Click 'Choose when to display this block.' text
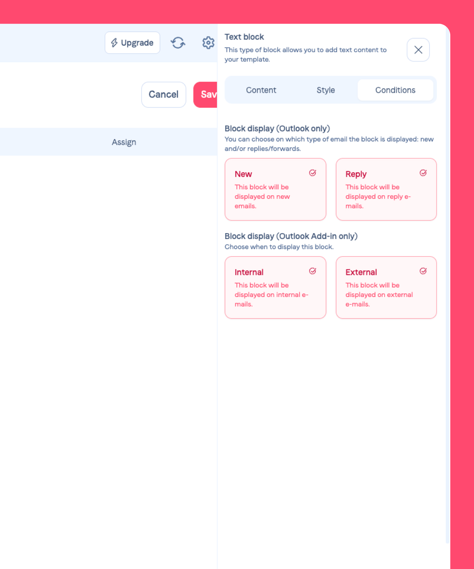Image resolution: width=474 pixels, height=569 pixels. pos(279,247)
